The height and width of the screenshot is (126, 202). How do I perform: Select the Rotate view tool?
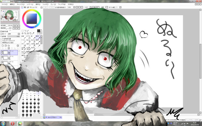point(28,33)
